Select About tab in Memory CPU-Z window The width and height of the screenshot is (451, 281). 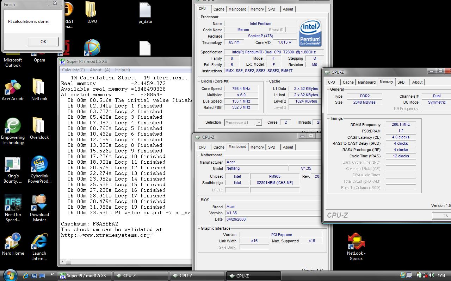(417, 82)
